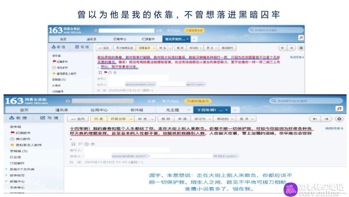Go to previous message in upper mail window
Viewport: 349px width, 197px height.
tap(283, 48)
